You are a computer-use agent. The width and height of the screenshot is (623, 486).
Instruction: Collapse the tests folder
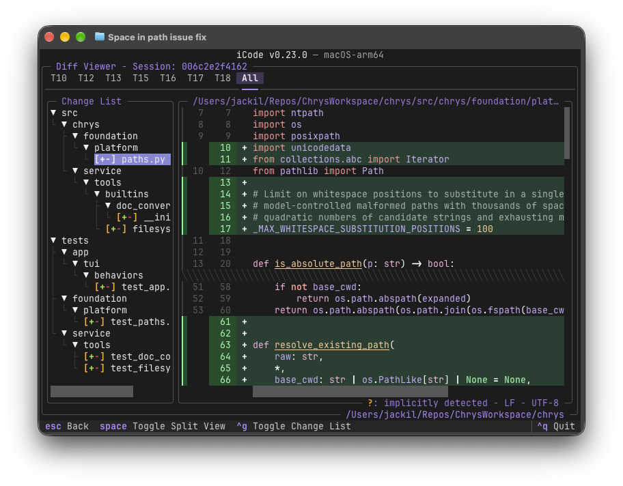pos(54,240)
